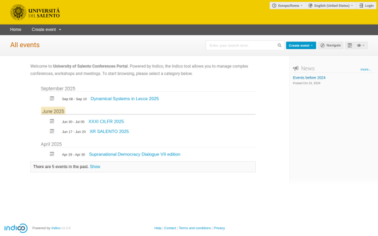
Task: Click Posted Oct 10, 2024 text
Action: (x=307, y=83)
